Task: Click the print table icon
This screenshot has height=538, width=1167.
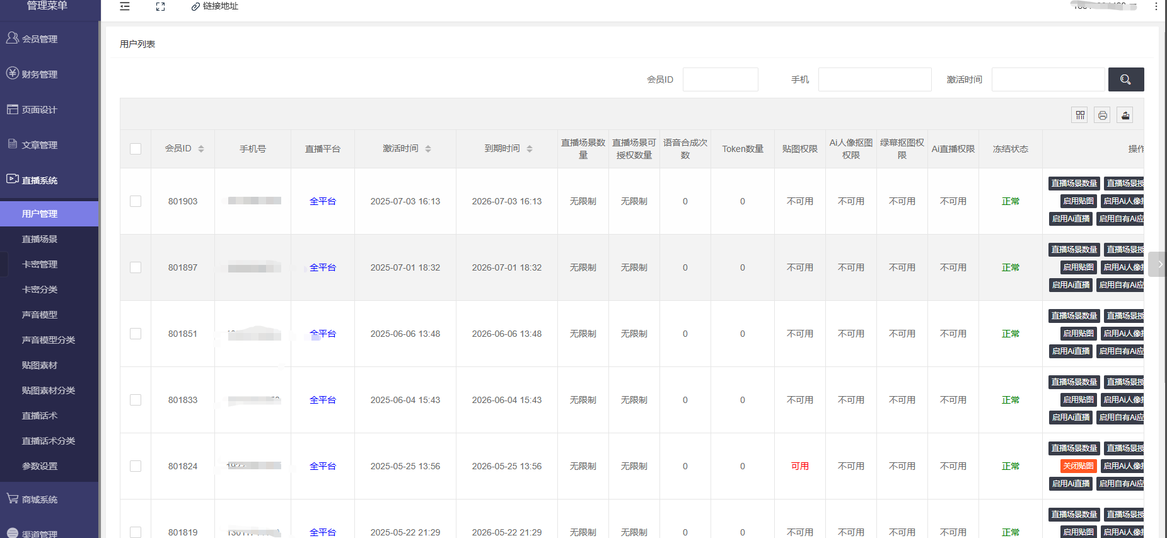Action: 1102,115
